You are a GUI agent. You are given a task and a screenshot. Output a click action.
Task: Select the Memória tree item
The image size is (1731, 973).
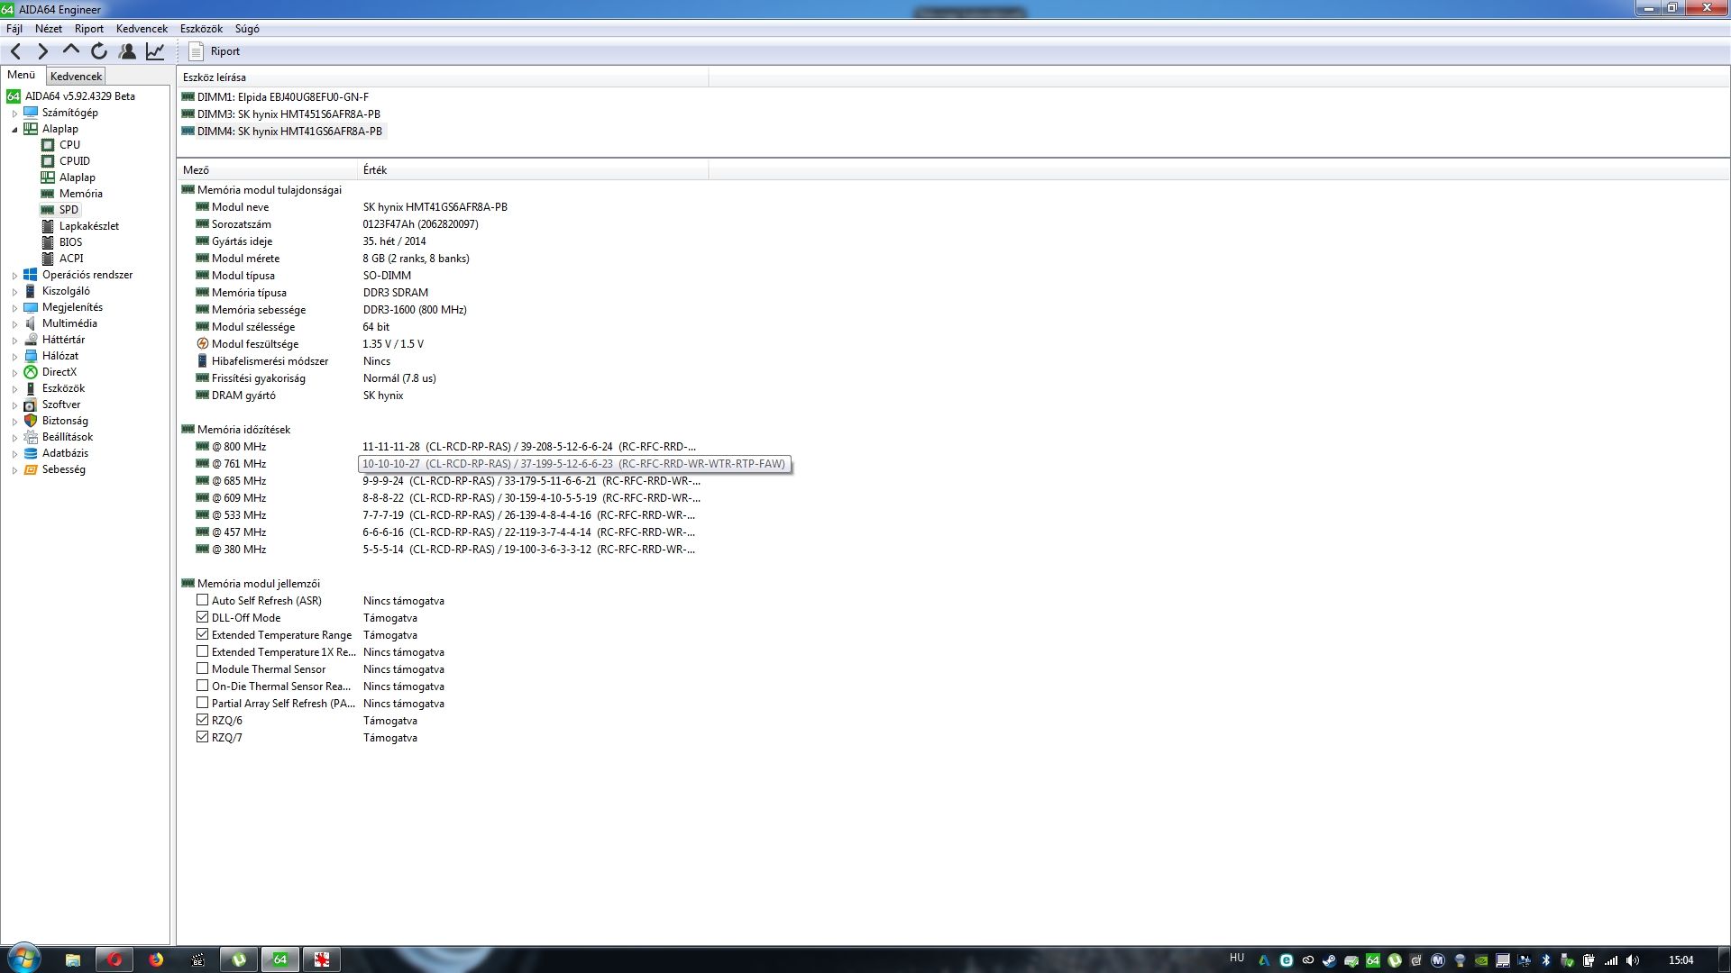coord(80,193)
